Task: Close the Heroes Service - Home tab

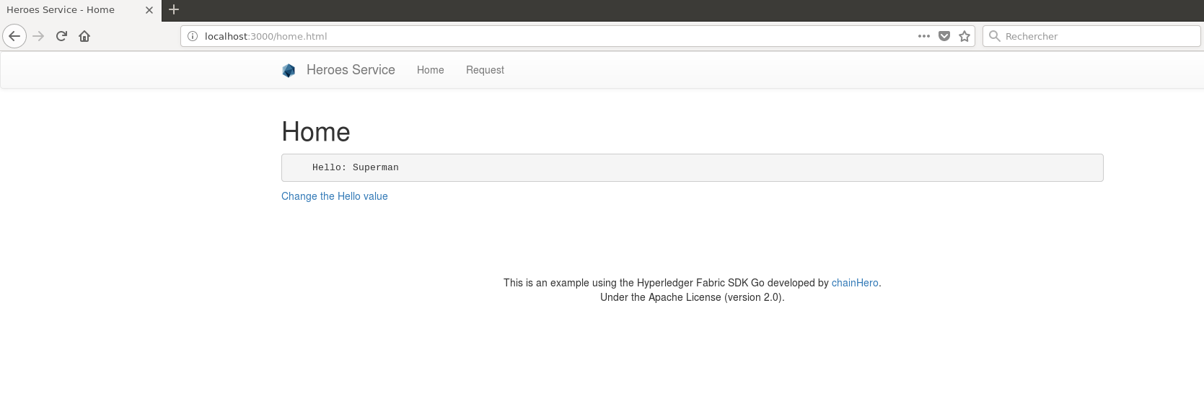Action: [149, 10]
